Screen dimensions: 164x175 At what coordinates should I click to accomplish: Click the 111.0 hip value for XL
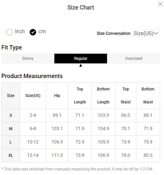pos(57,155)
